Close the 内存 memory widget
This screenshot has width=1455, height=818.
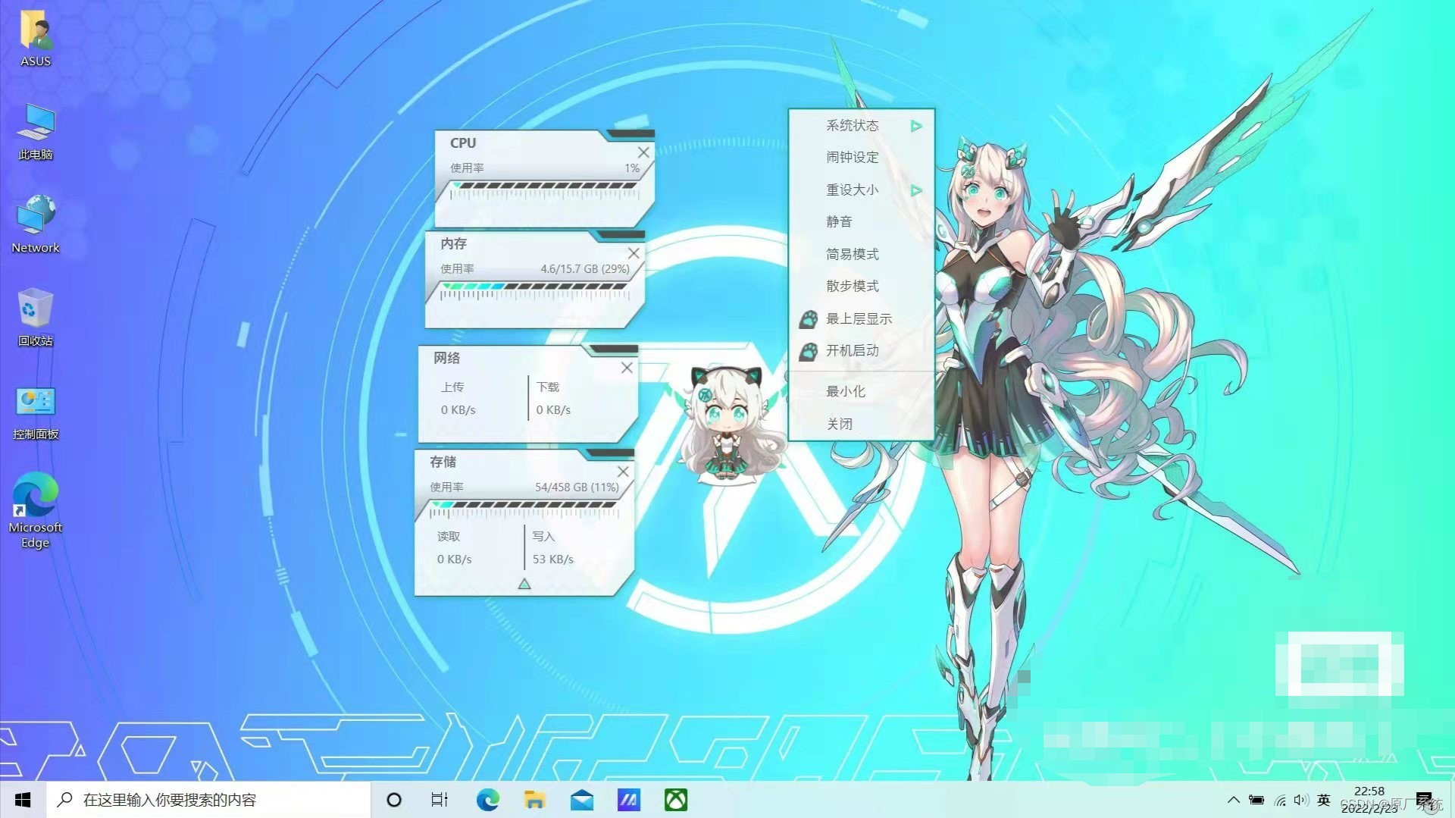pos(634,253)
